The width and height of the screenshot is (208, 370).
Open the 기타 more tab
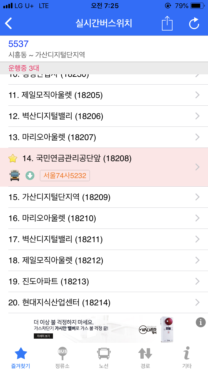pyautogui.click(x=187, y=358)
